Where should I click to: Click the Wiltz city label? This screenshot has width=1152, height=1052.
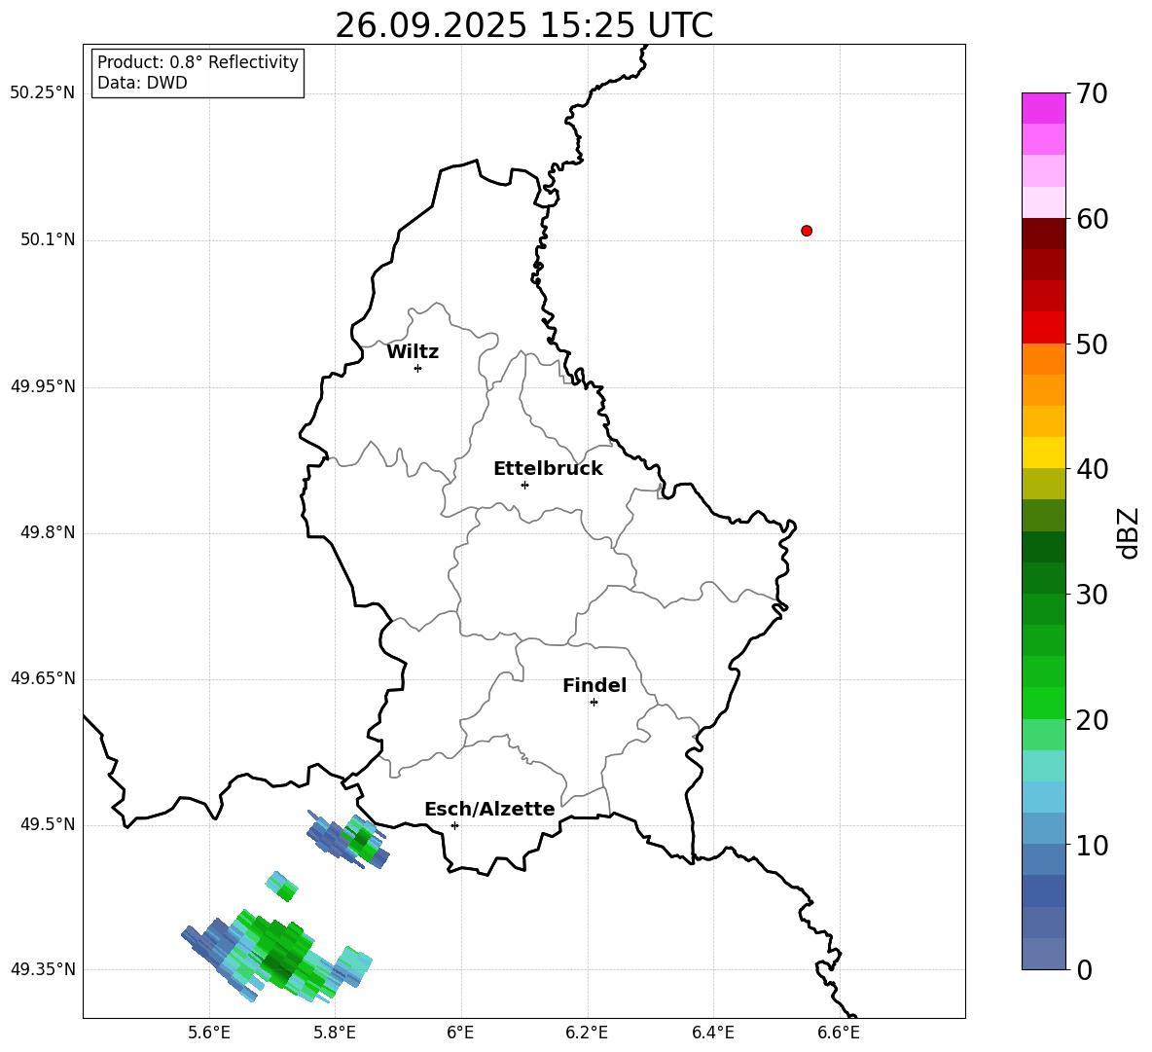[413, 352]
